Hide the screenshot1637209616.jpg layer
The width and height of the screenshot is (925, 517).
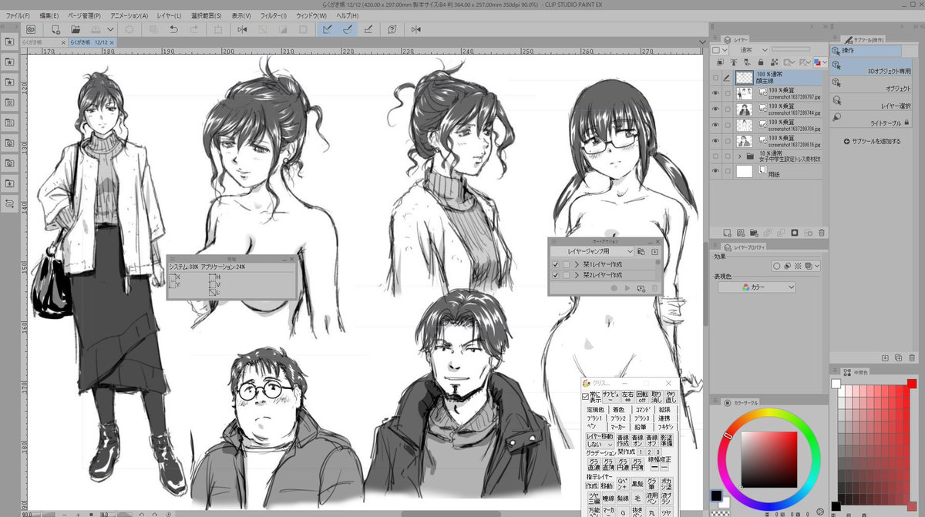click(716, 141)
